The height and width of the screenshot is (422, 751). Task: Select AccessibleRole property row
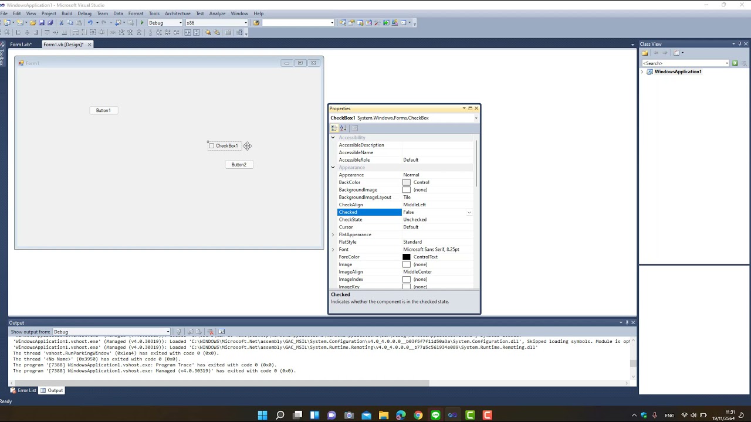click(x=405, y=160)
